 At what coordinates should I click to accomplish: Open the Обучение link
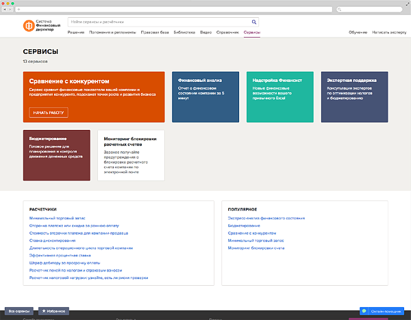point(358,32)
